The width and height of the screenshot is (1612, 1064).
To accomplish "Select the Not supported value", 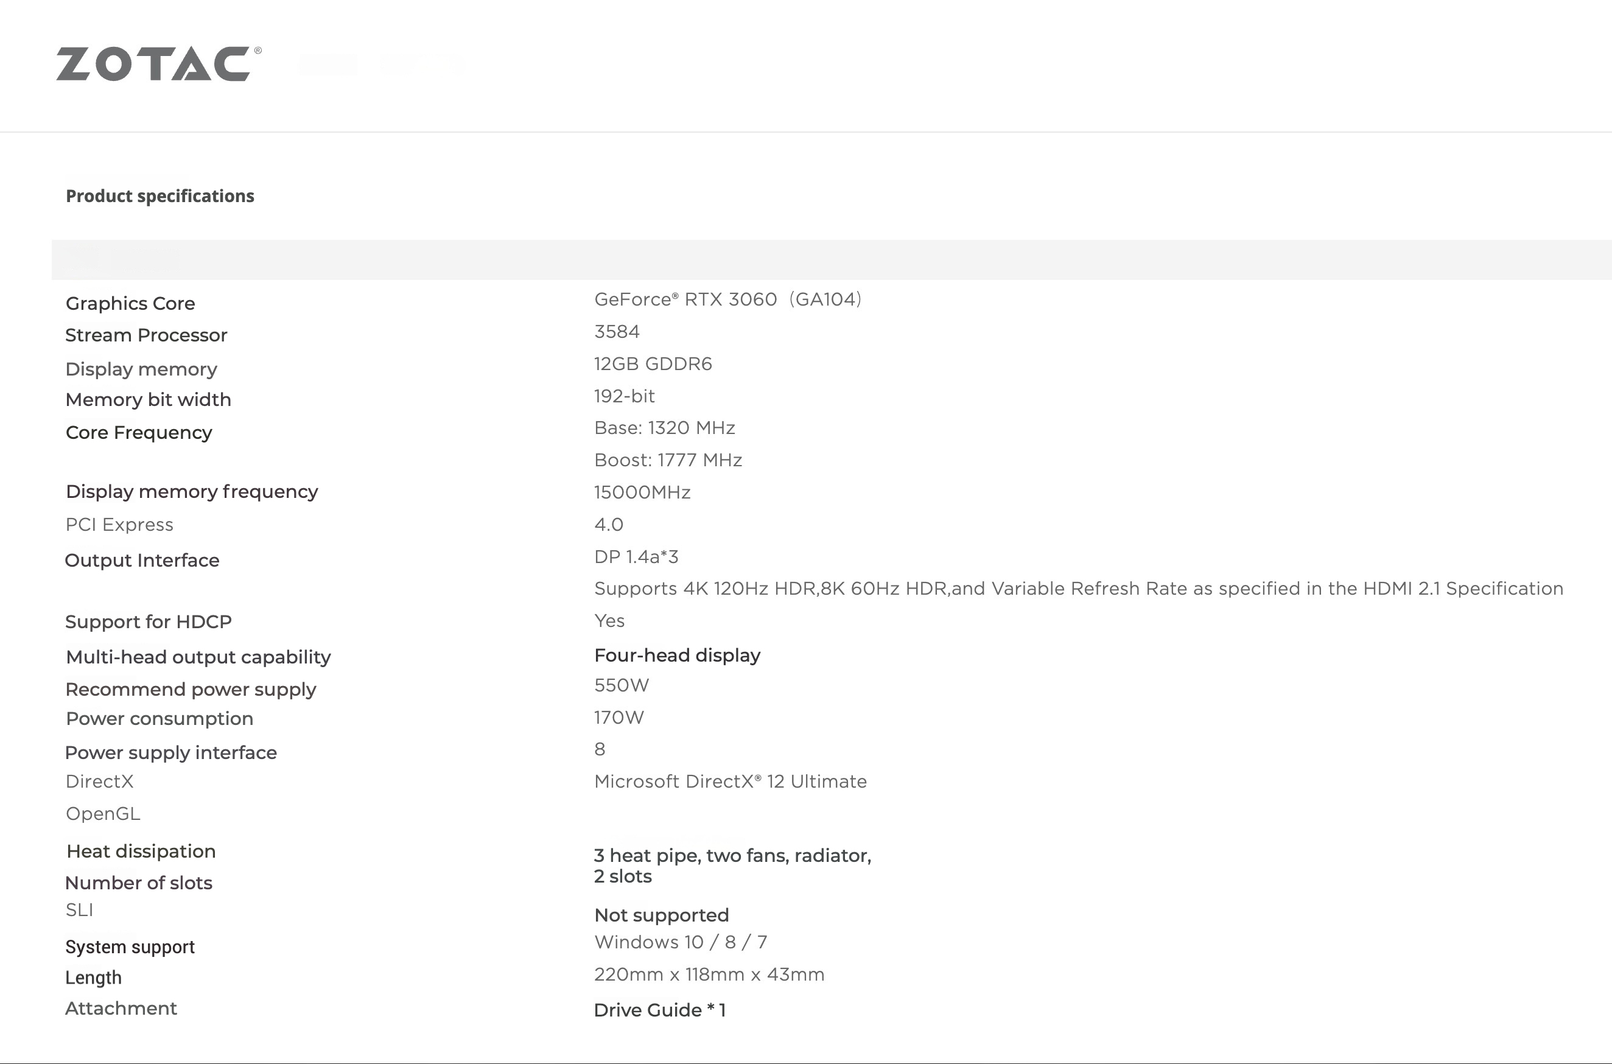I will pyautogui.click(x=662, y=915).
